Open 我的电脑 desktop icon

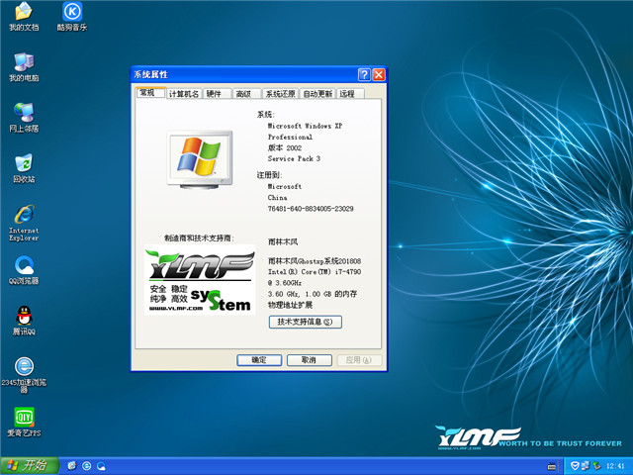point(24,61)
